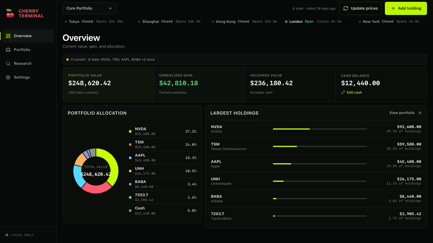Viewport: 433px width, 243px height.
Task: Open the View portfolio link
Action: [405, 113]
